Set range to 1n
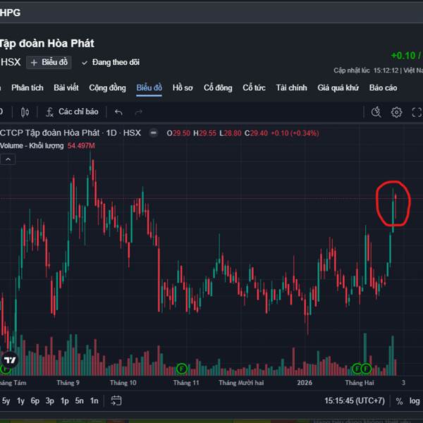423x423 pixels. pyautogui.click(x=94, y=401)
